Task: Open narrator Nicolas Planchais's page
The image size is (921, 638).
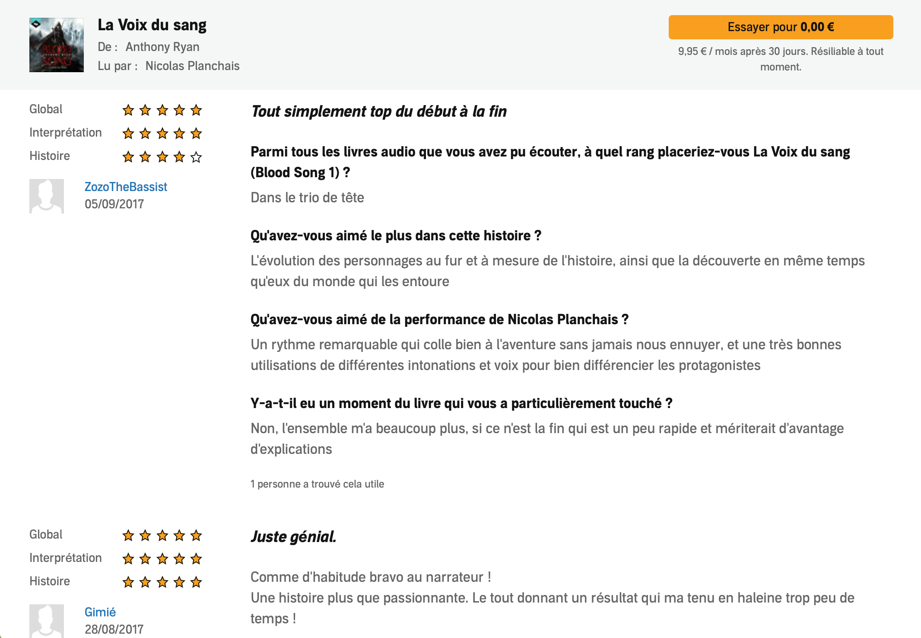Action: 192,66
